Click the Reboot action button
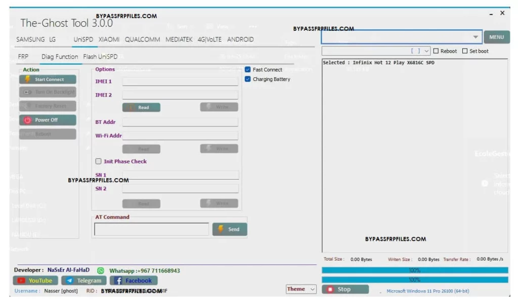The height and width of the screenshot is (303, 518). pyautogui.click(x=48, y=134)
